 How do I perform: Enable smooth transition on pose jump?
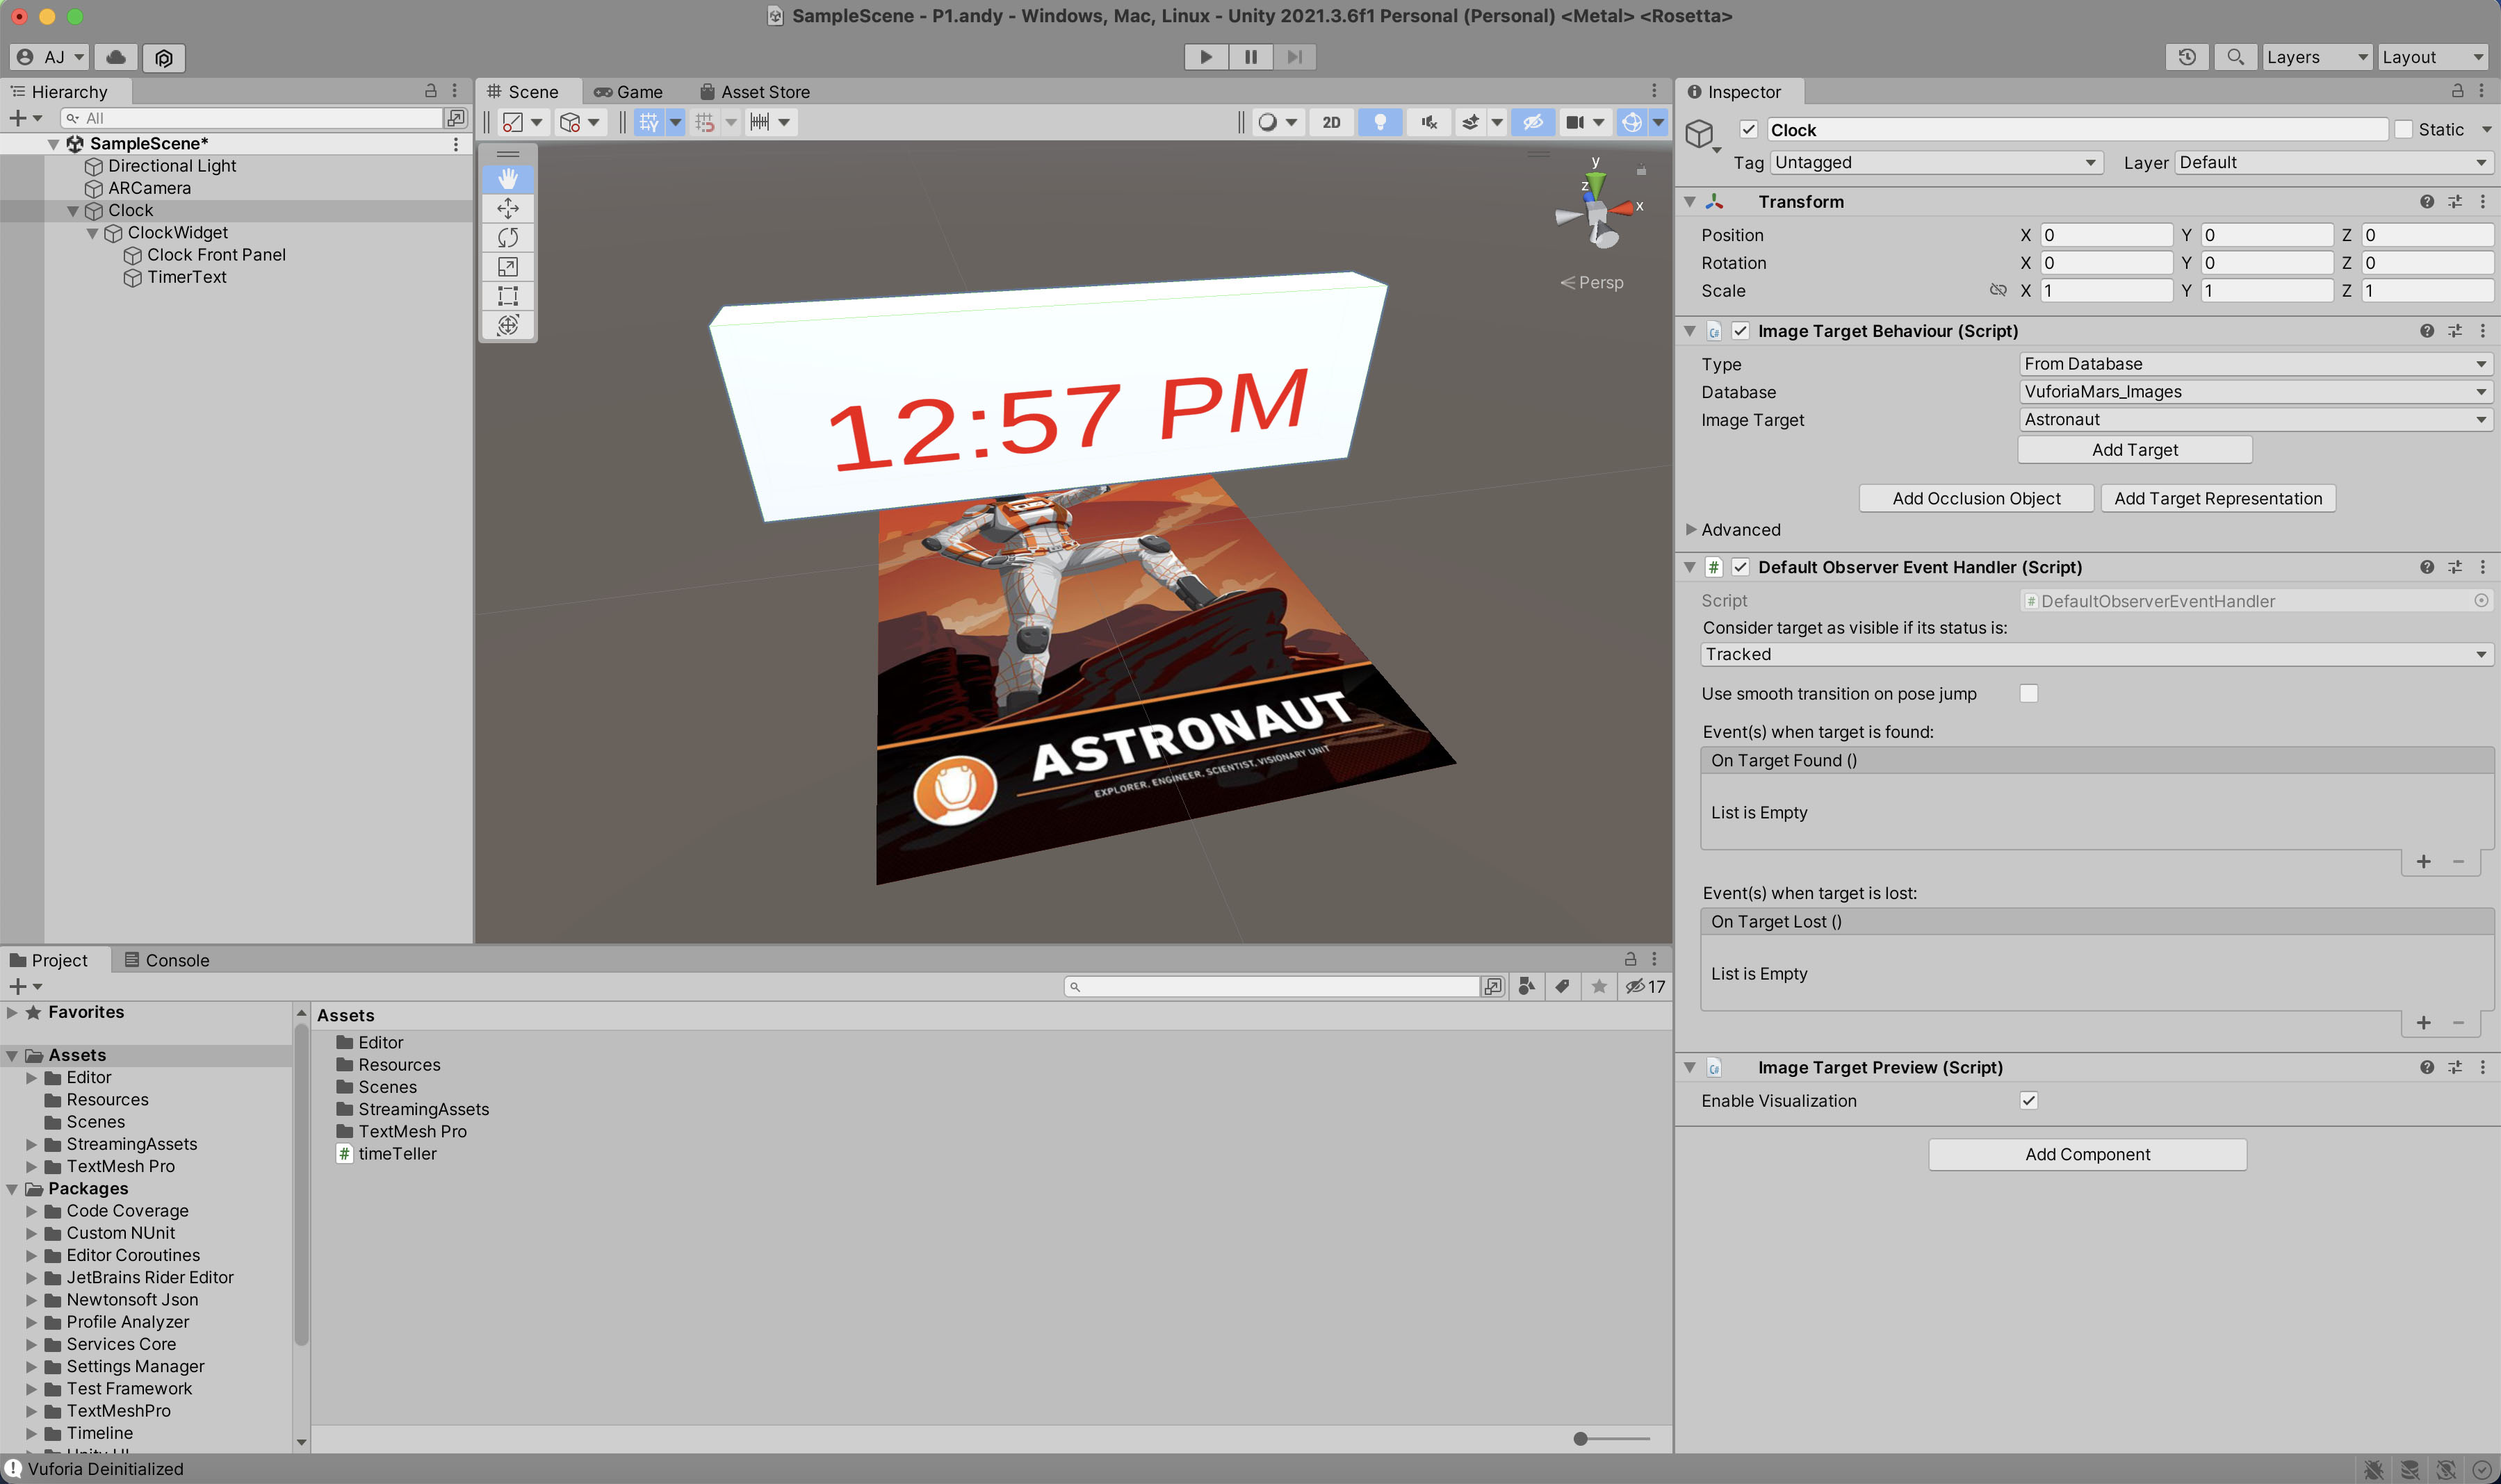point(2029,694)
